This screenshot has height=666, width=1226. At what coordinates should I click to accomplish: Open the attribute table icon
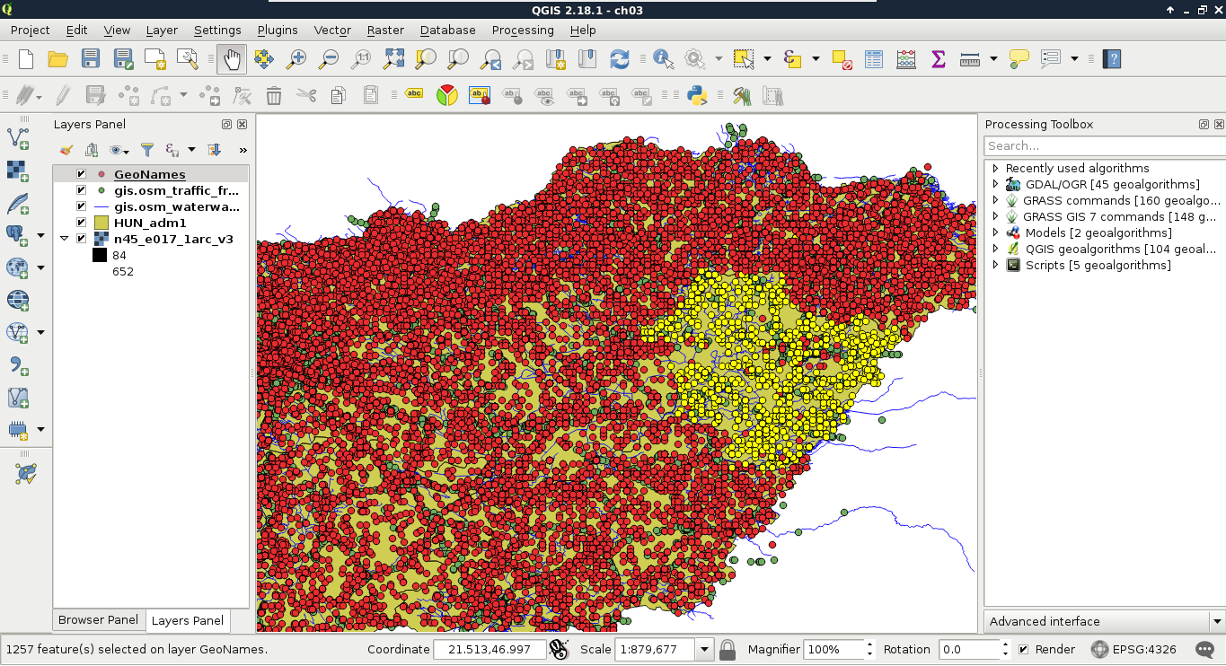pos(873,59)
